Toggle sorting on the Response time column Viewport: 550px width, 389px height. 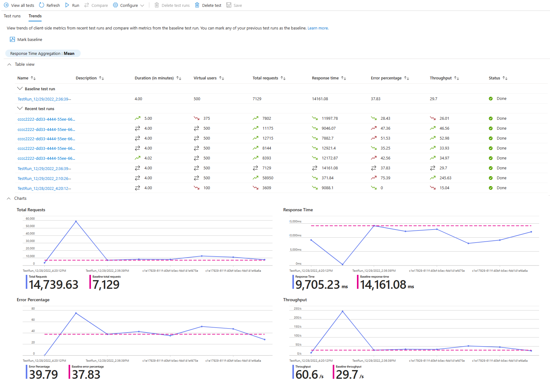tap(343, 78)
